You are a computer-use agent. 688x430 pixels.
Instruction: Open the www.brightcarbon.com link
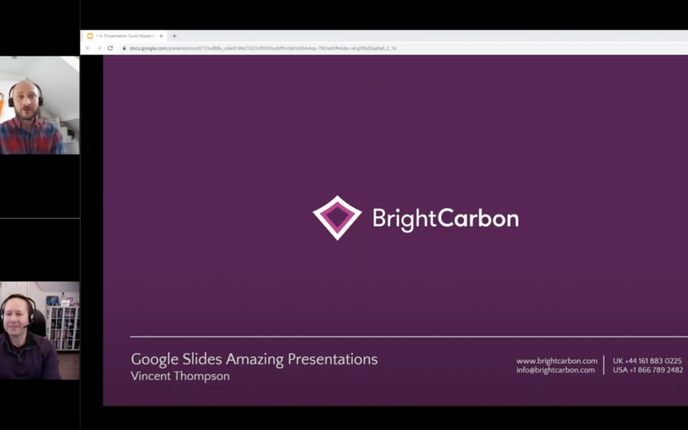coord(557,361)
